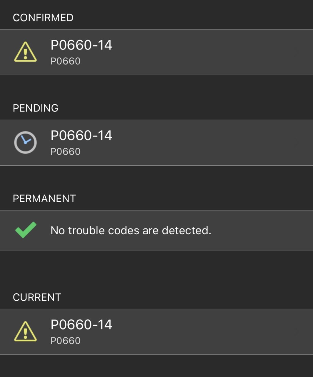Tap the yellow warning icon under Confirmed
313x377 pixels.
25,52
